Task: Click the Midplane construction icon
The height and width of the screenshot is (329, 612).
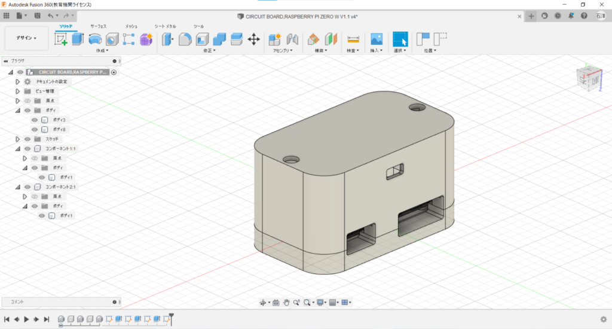Action: pos(331,39)
